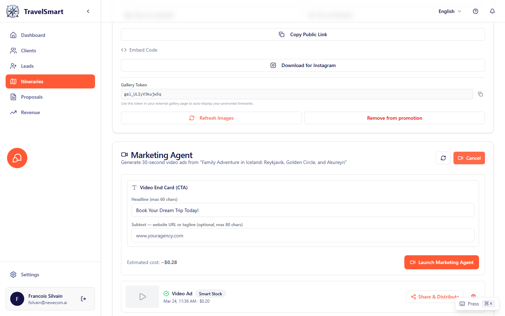Navigate to Revenue section
Image resolution: width=505 pixels, height=316 pixels.
coord(31,112)
